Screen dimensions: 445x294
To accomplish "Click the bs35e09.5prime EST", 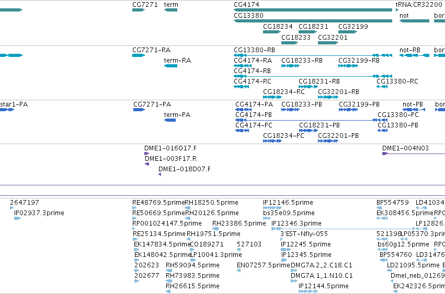I will 267,218.
